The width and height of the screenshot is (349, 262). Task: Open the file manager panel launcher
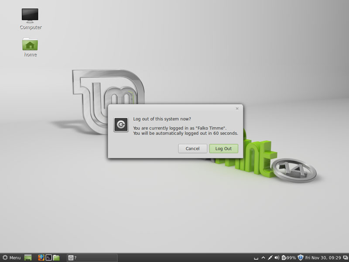click(56, 258)
